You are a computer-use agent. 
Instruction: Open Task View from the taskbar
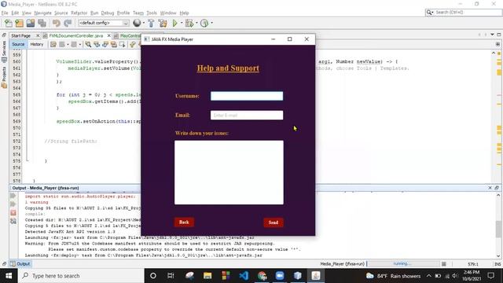(x=171, y=276)
